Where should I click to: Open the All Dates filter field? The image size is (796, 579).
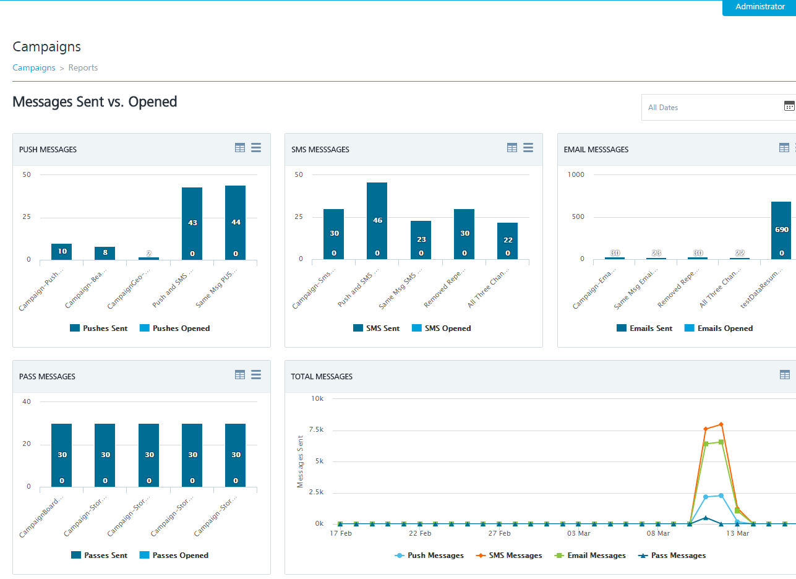point(711,108)
